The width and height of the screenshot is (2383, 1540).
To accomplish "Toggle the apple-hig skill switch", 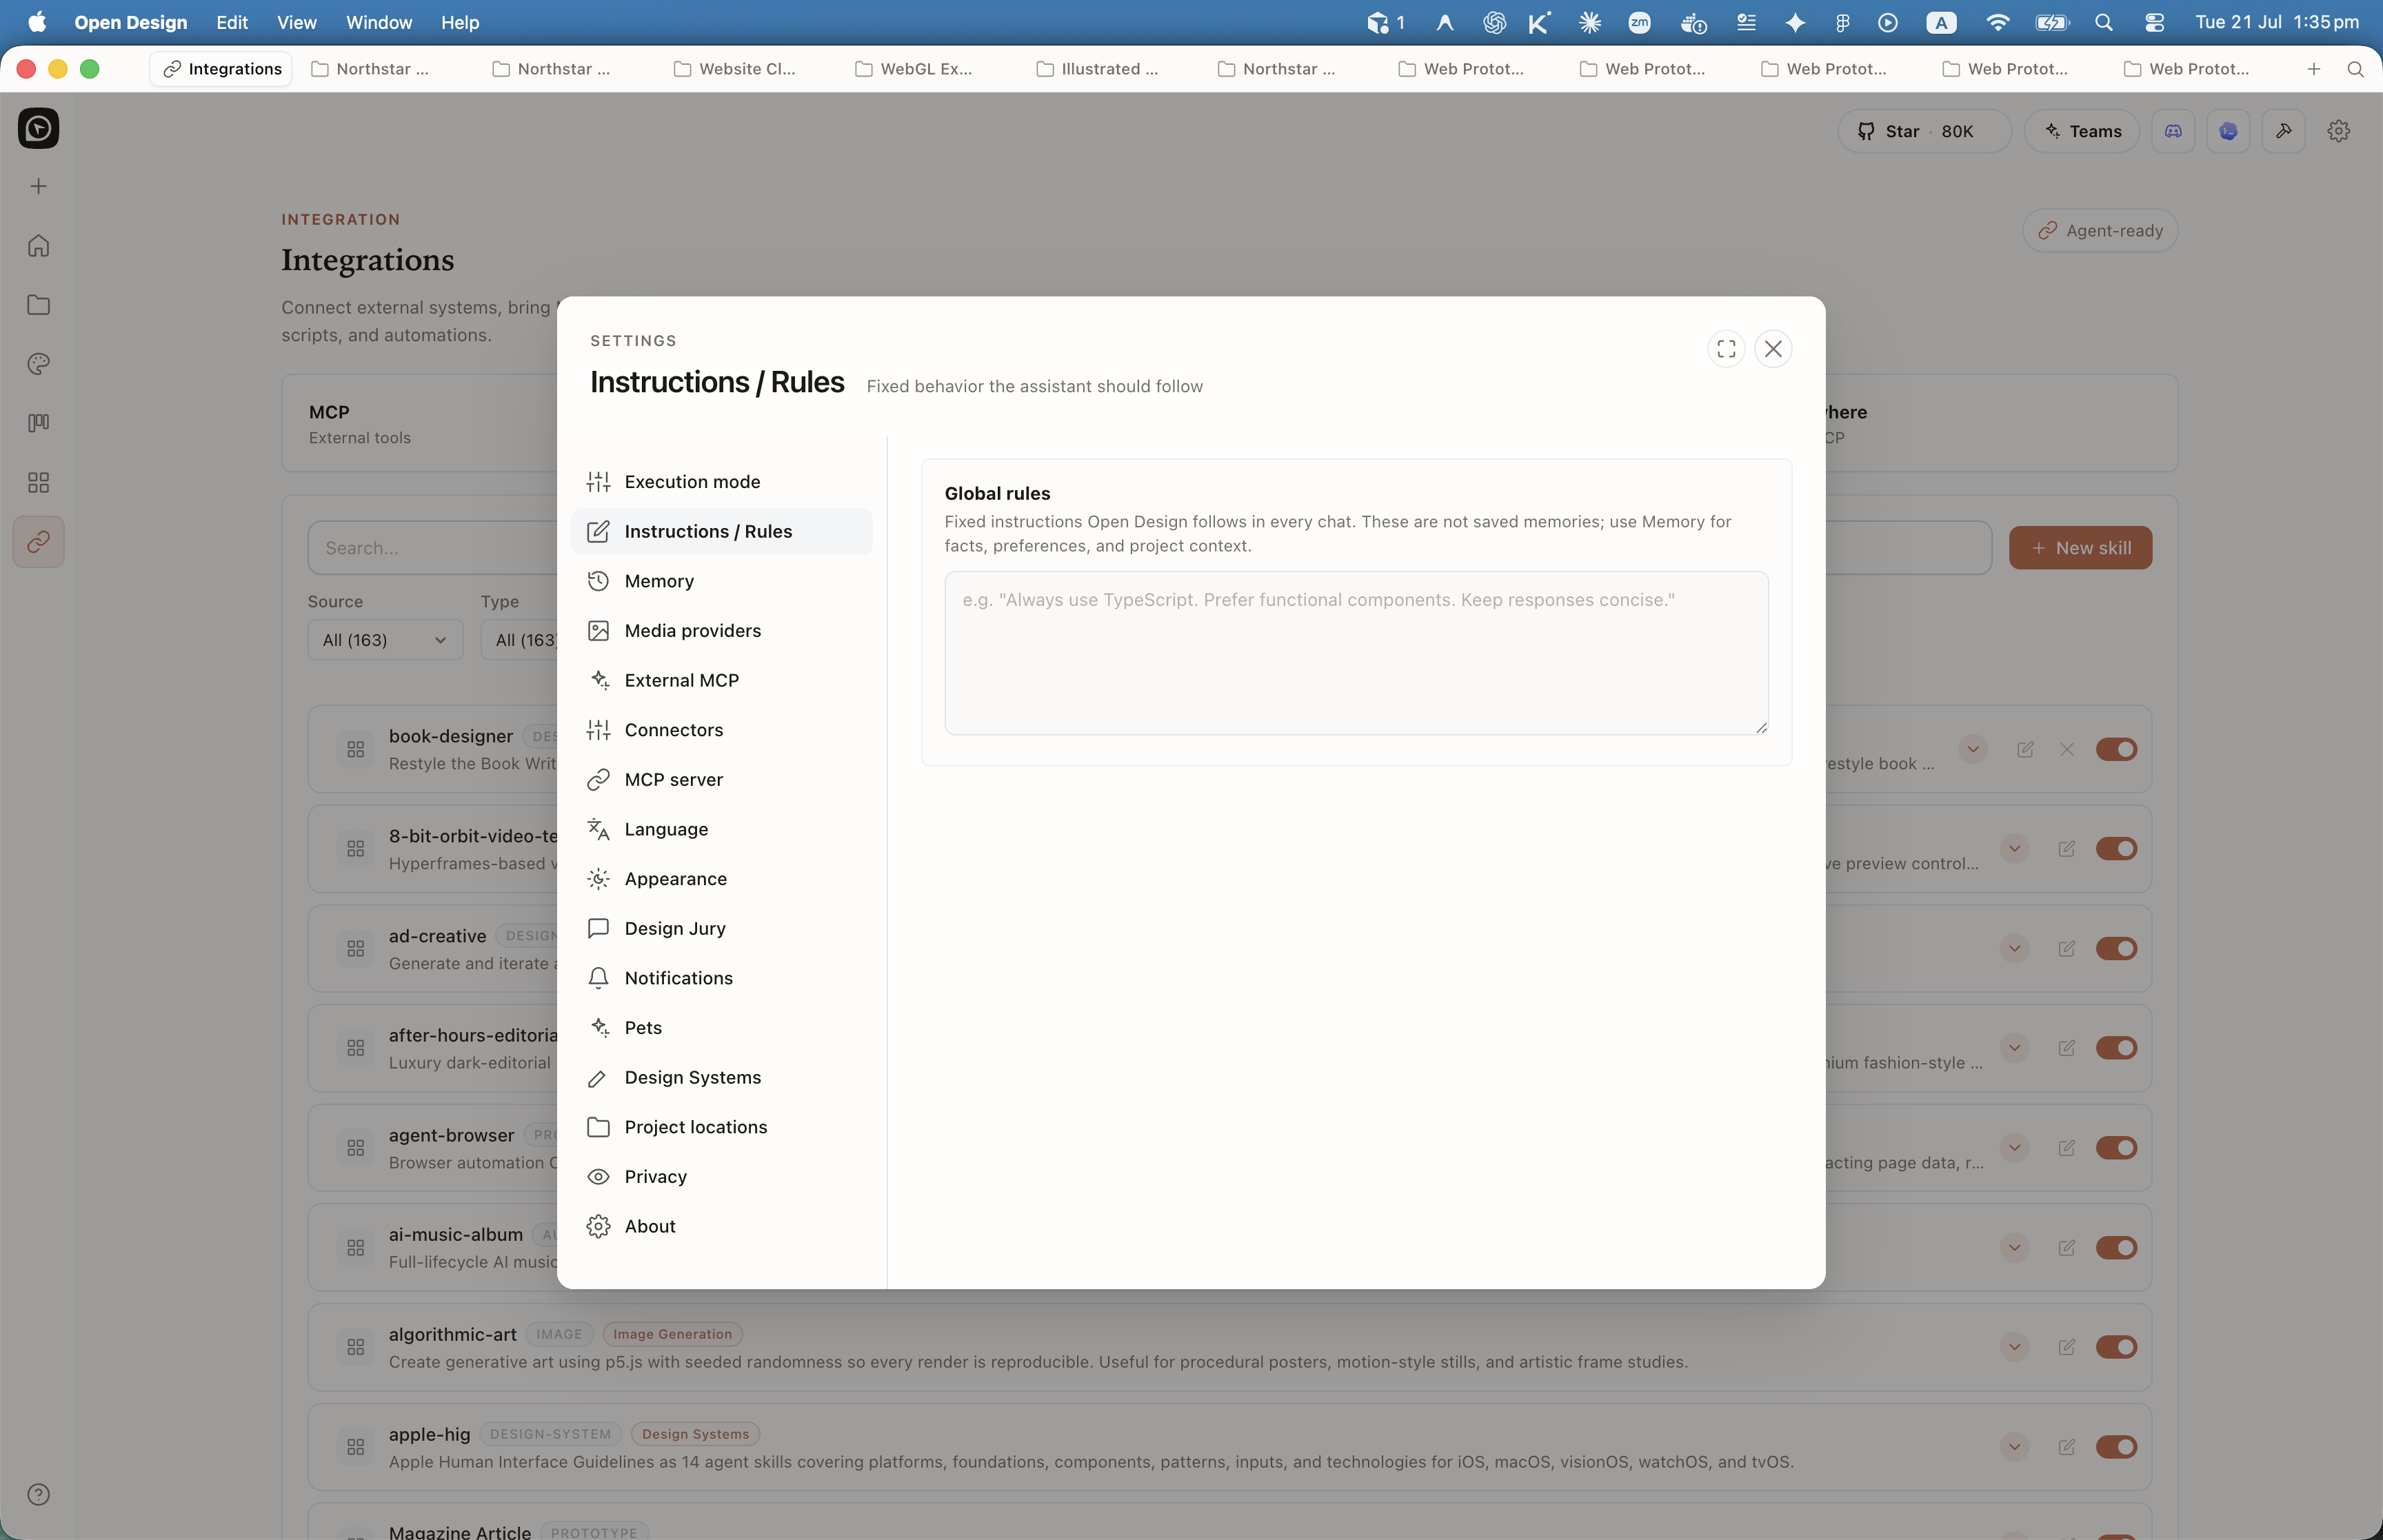I will (x=2116, y=1447).
